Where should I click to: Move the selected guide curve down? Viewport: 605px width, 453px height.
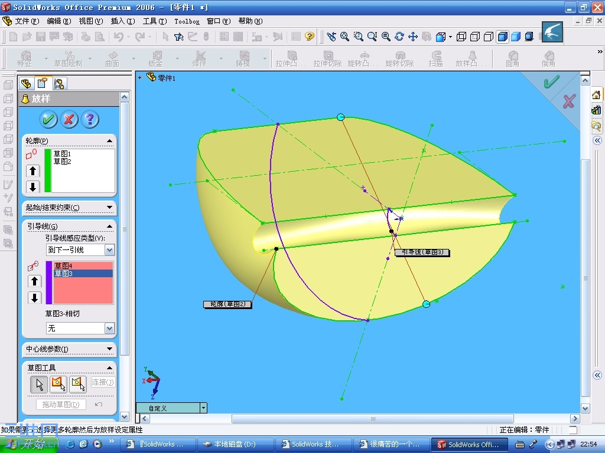(x=34, y=298)
